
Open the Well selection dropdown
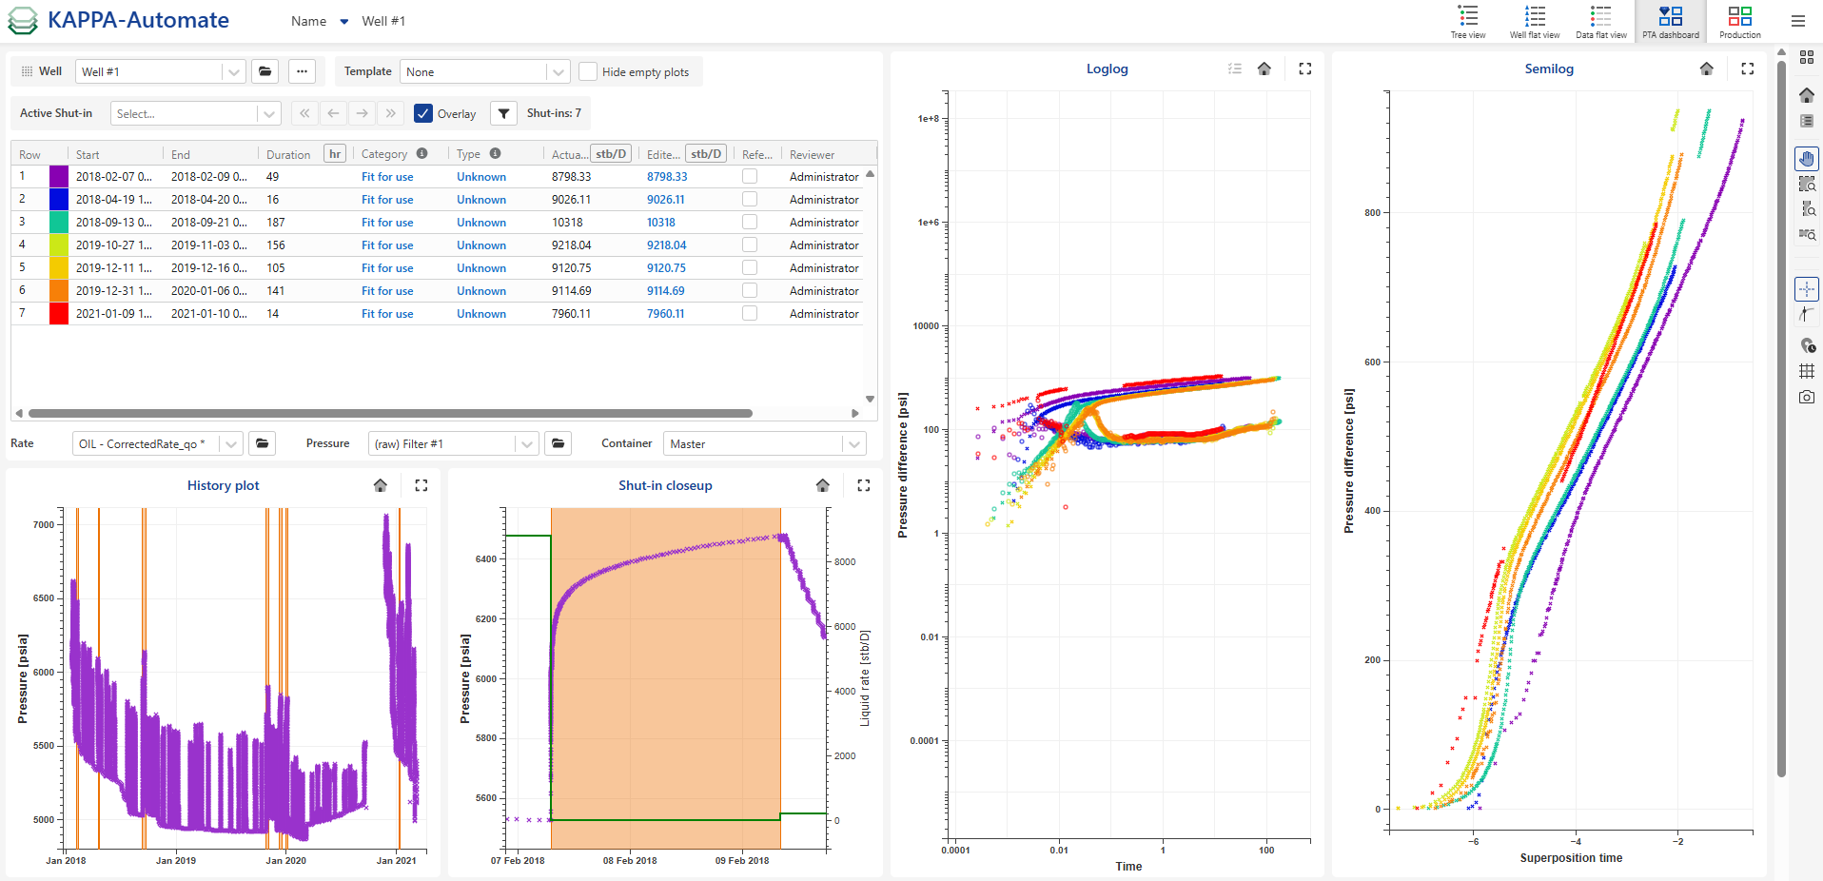[233, 70]
